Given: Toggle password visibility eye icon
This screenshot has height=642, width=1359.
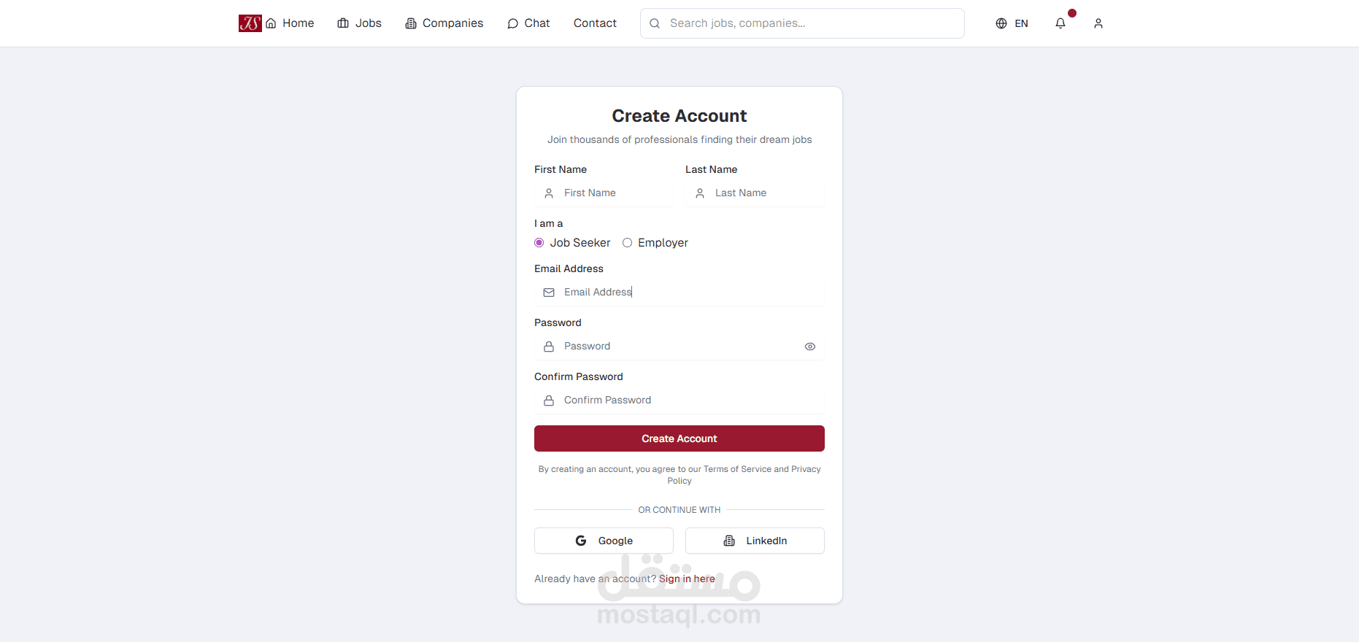Looking at the screenshot, I should [810, 347].
